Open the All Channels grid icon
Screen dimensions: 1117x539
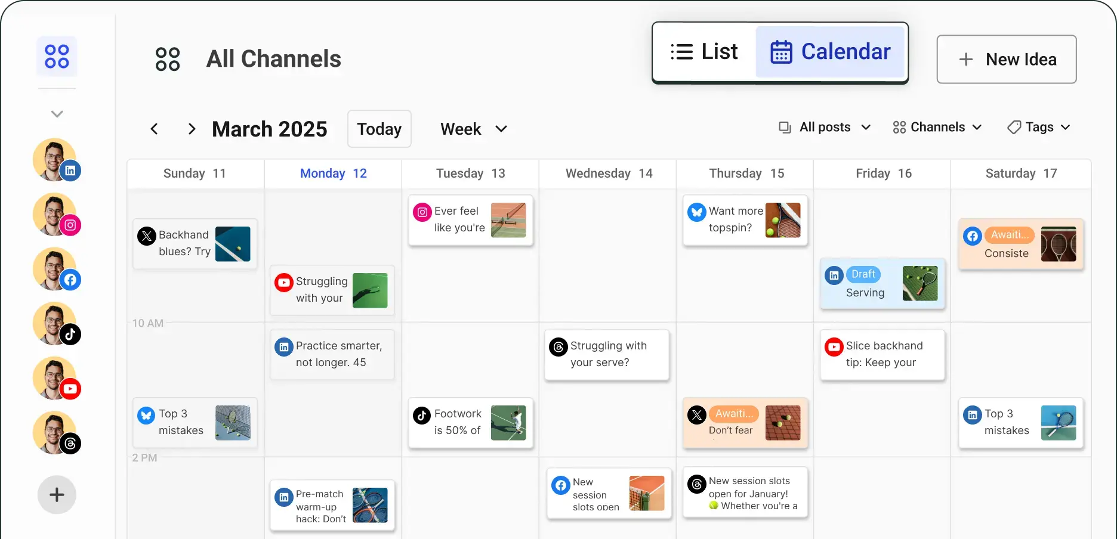pos(56,56)
